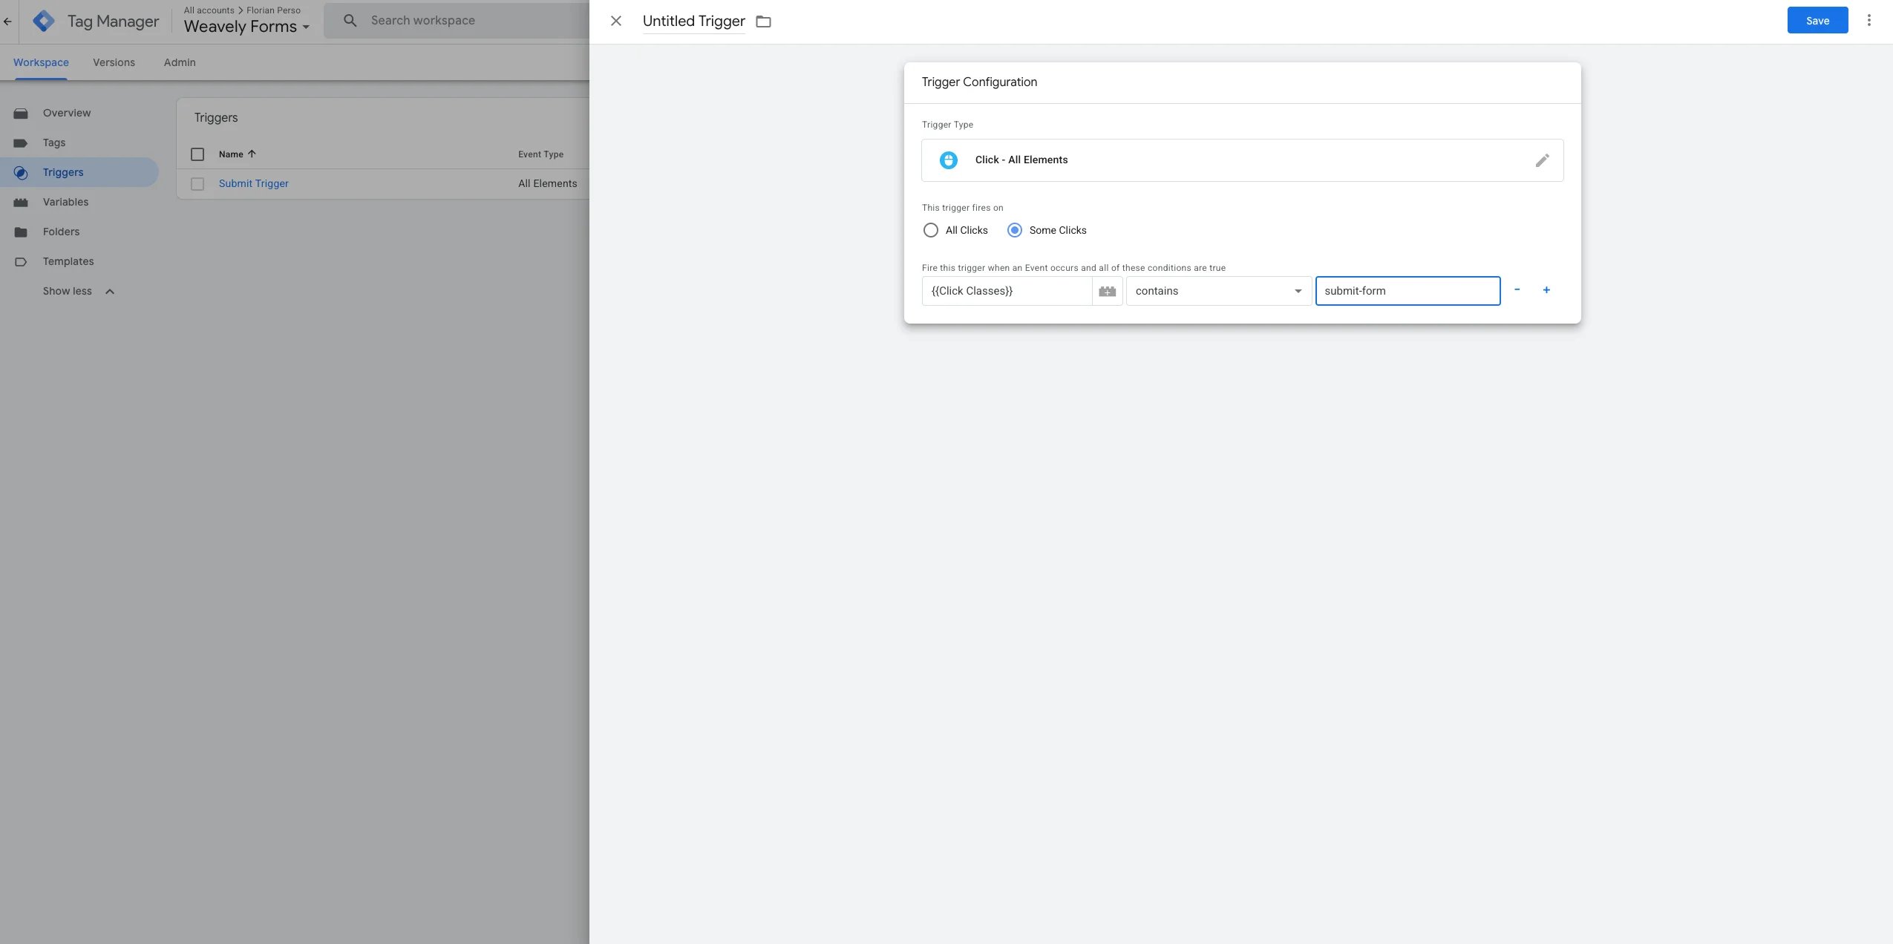This screenshot has height=944, width=1893.
Task: Collapse sidebar with Show less
Action: coord(79,291)
